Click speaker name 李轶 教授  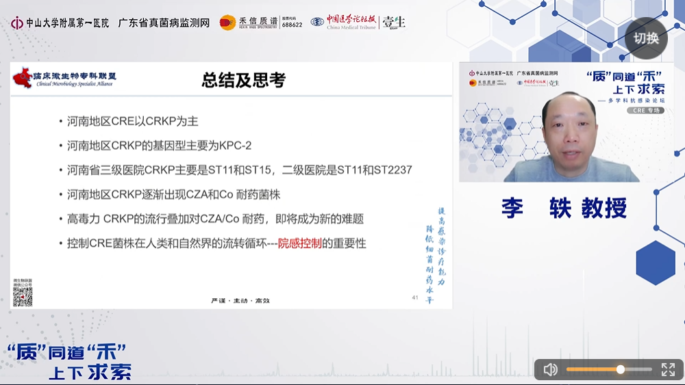tap(564, 208)
